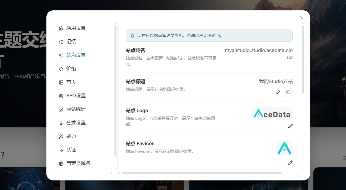Click the horizontal scrollbar below content
Screen dimensions: 346x190
click(x=202, y=173)
